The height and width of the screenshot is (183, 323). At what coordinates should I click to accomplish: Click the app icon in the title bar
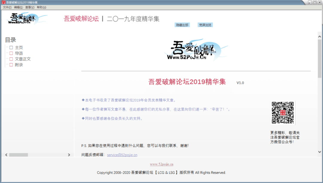click(x=4, y=2)
